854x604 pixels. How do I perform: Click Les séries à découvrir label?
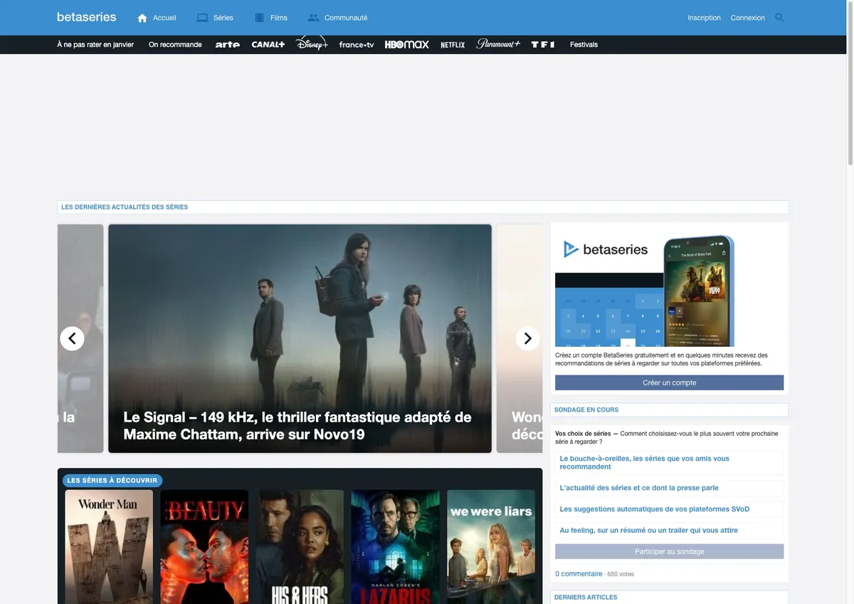click(112, 481)
